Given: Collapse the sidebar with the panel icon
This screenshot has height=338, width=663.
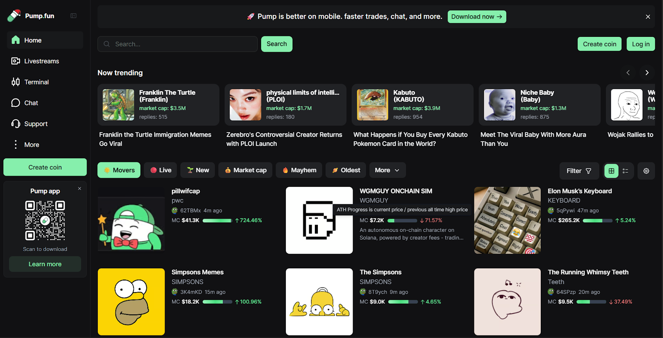Looking at the screenshot, I should click(73, 16).
